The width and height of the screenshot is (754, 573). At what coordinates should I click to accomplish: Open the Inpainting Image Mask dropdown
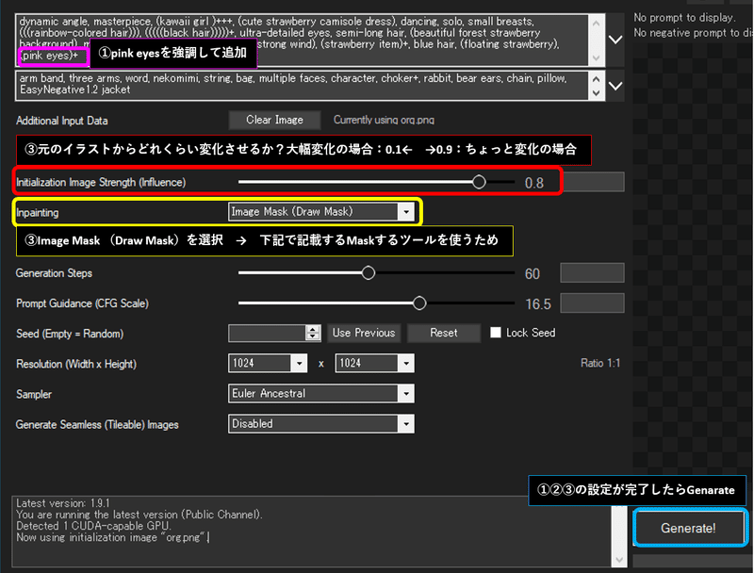click(x=406, y=212)
